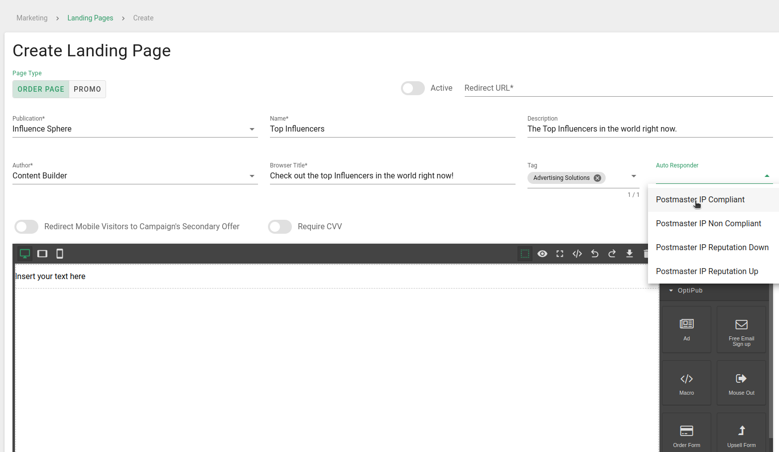Undo the last editor change
Screen dimensions: 779x452
click(595, 254)
